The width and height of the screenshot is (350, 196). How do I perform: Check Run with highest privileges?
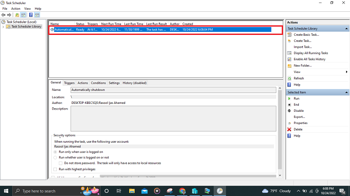coord(55,169)
